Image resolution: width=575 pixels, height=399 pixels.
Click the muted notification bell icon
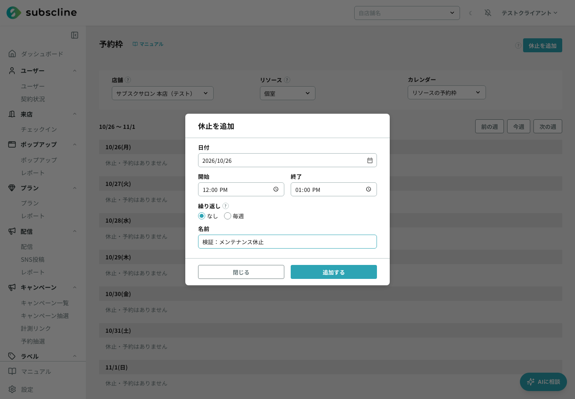pyautogui.click(x=488, y=13)
